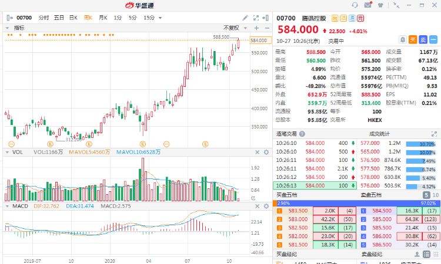Viewport: 441px width, 264px height.
Task: Click the 逐笔交易 tick trades header
Action: pos(286,134)
